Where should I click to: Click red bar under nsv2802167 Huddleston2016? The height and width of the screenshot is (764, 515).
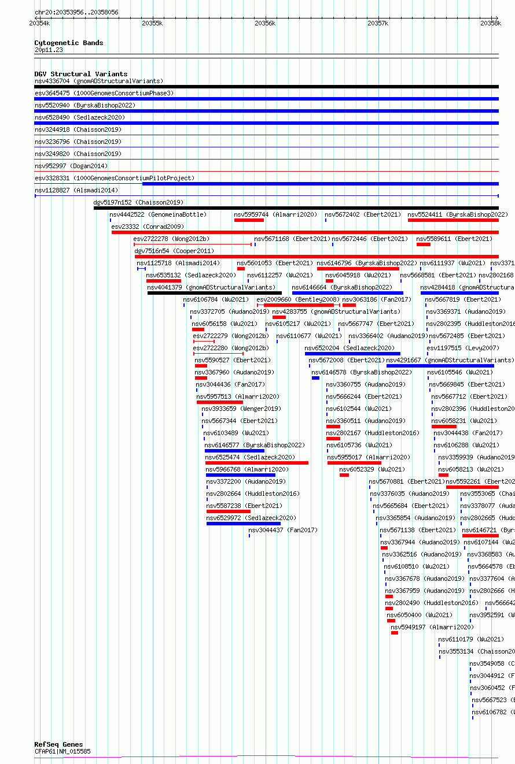[333, 439]
